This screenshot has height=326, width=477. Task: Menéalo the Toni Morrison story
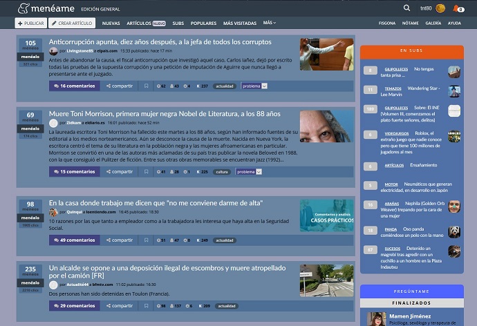[x=30, y=128]
